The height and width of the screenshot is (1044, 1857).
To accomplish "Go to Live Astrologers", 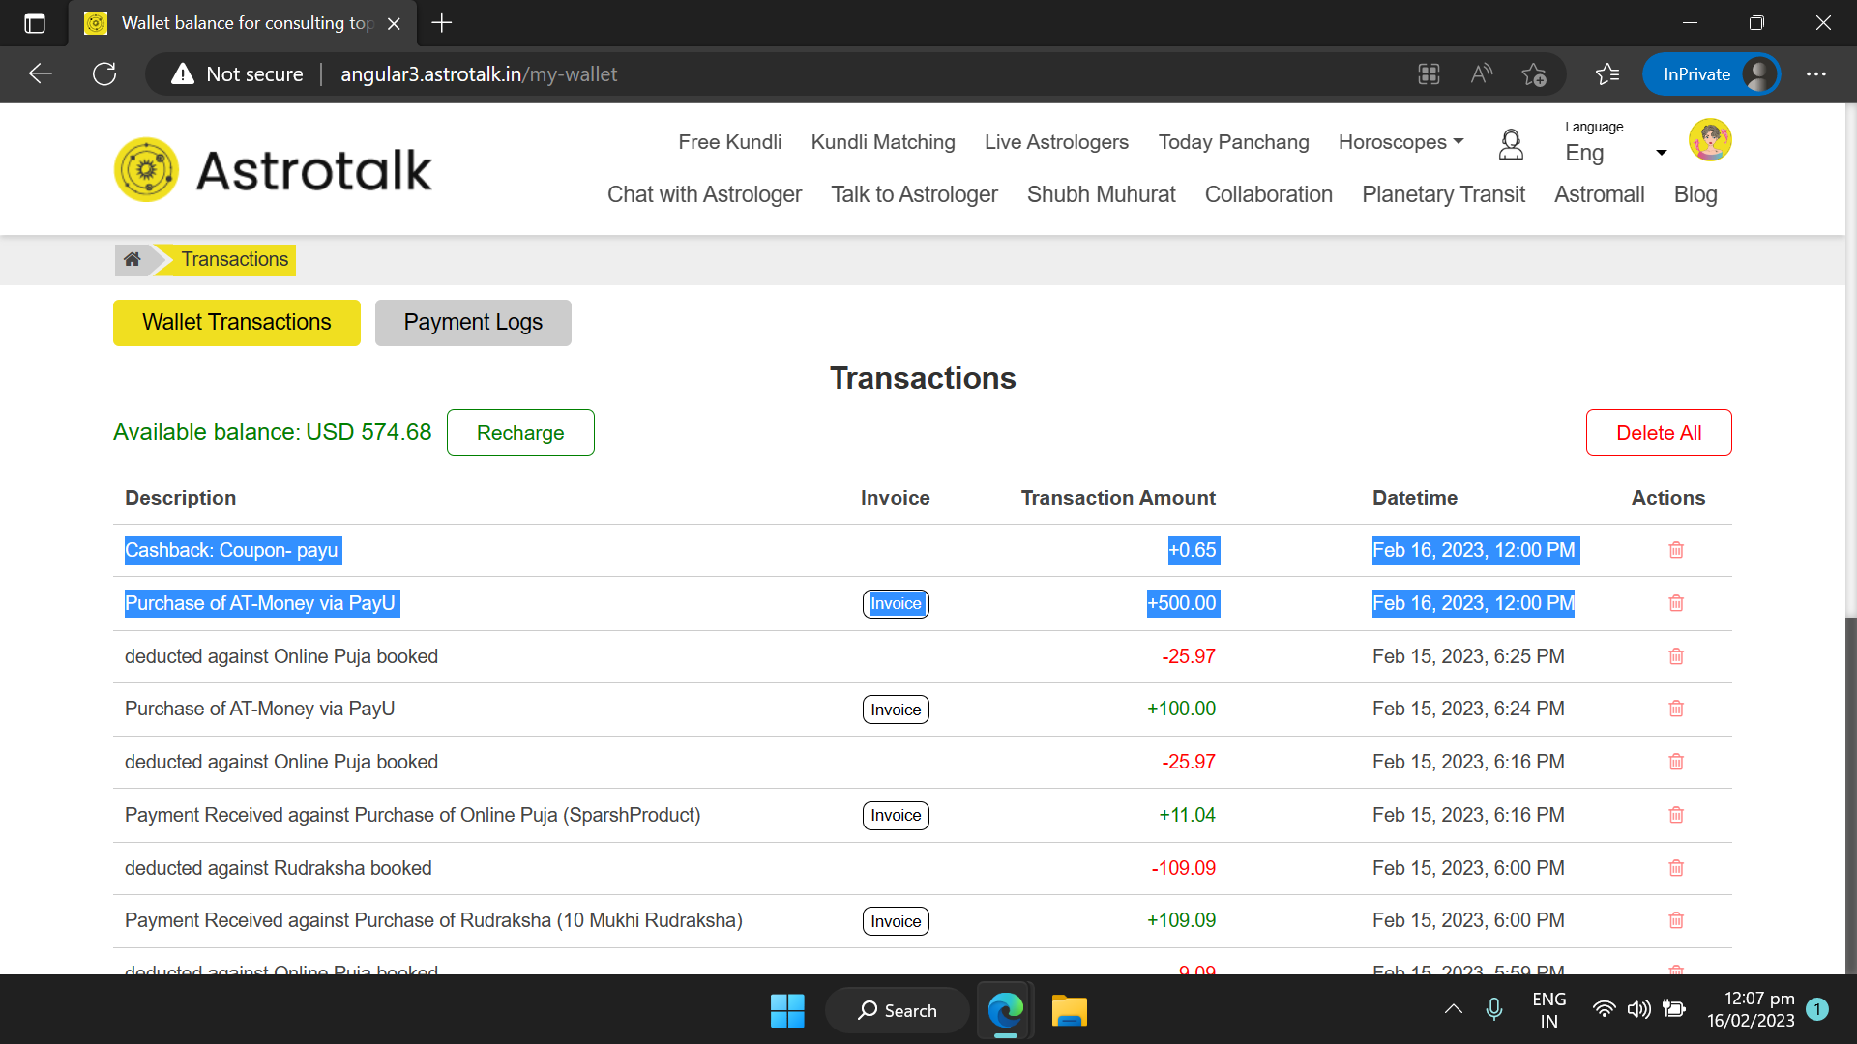I will click(1056, 142).
